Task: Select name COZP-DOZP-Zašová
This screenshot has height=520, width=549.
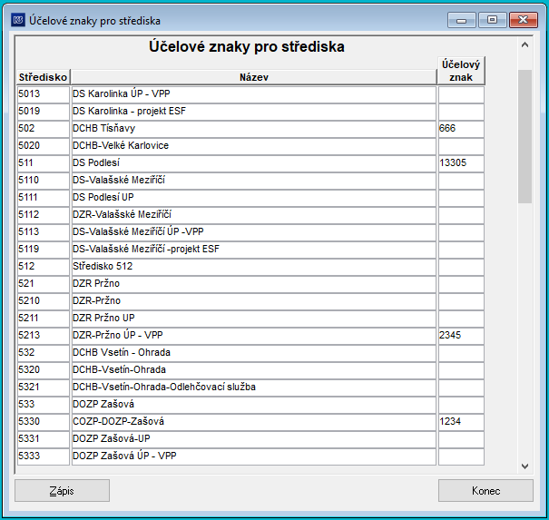Action: coord(254,422)
